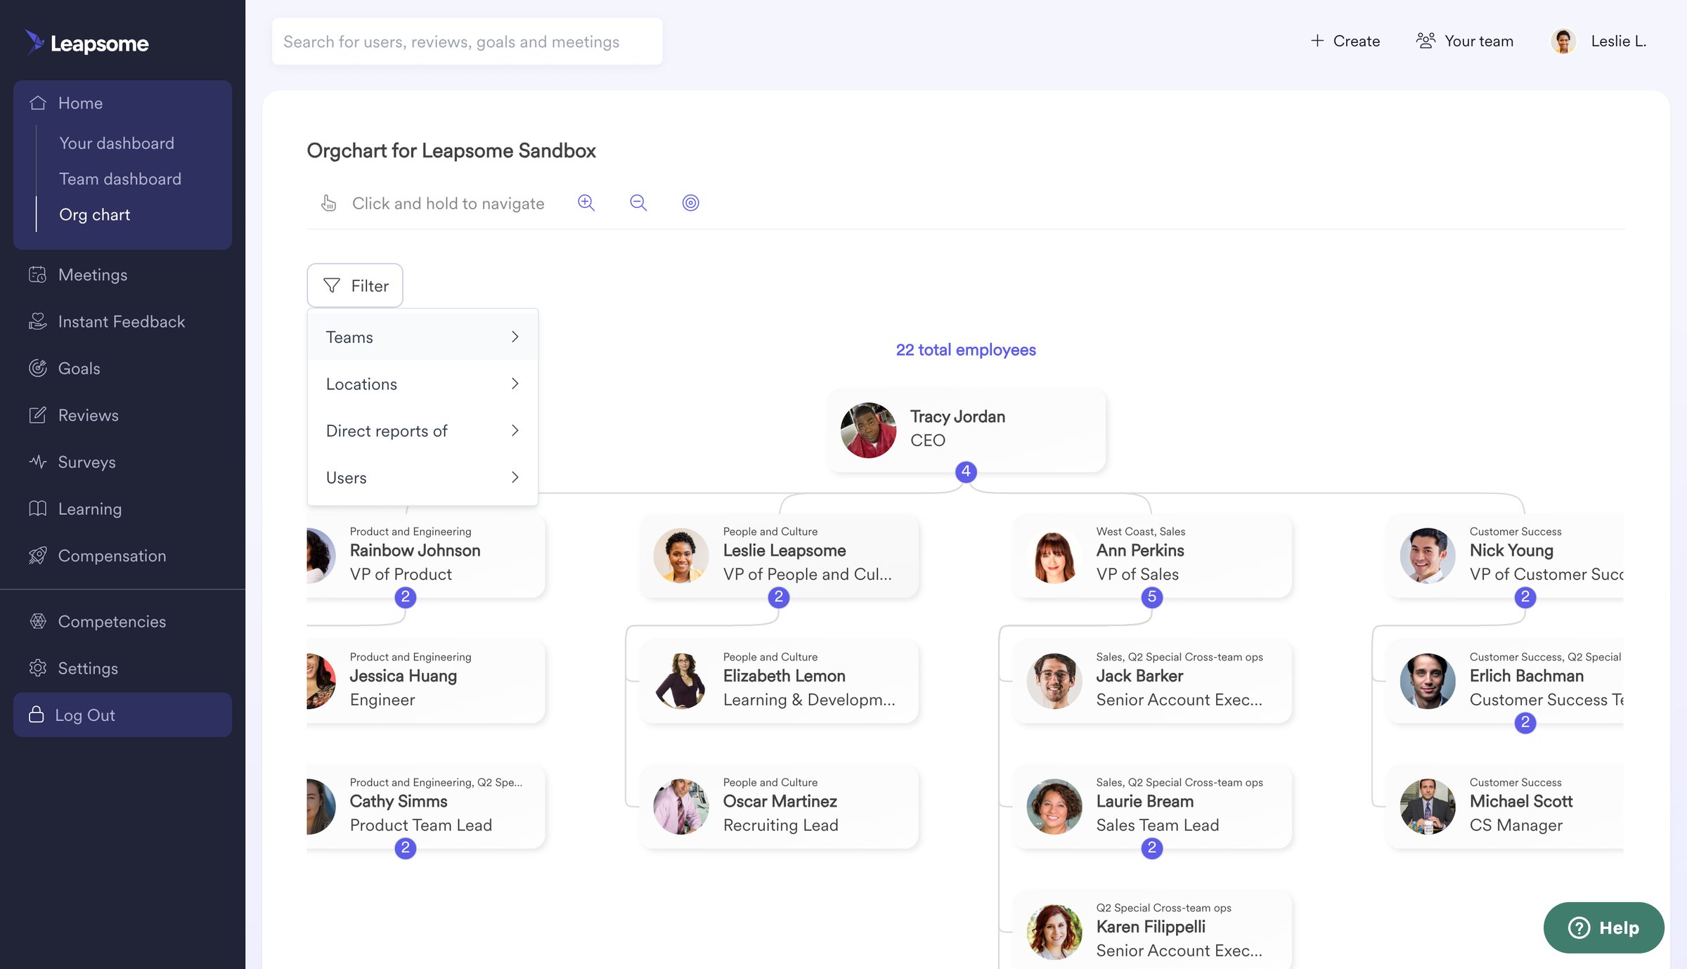
Task: Click the Leslie L. account name
Action: pyautogui.click(x=1619, y=41)
